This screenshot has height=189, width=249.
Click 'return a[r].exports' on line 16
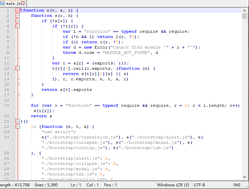[x=67, y=90]
